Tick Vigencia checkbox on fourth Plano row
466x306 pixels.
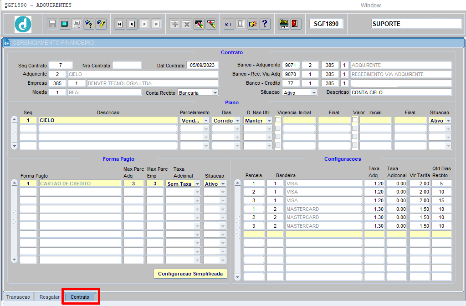(277, 145)
